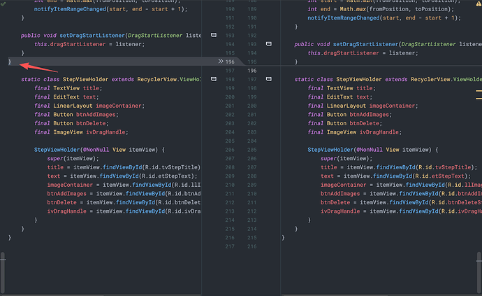Click the highlighted closing brace in left pane

pyautogui.click(x=10, y=62)
